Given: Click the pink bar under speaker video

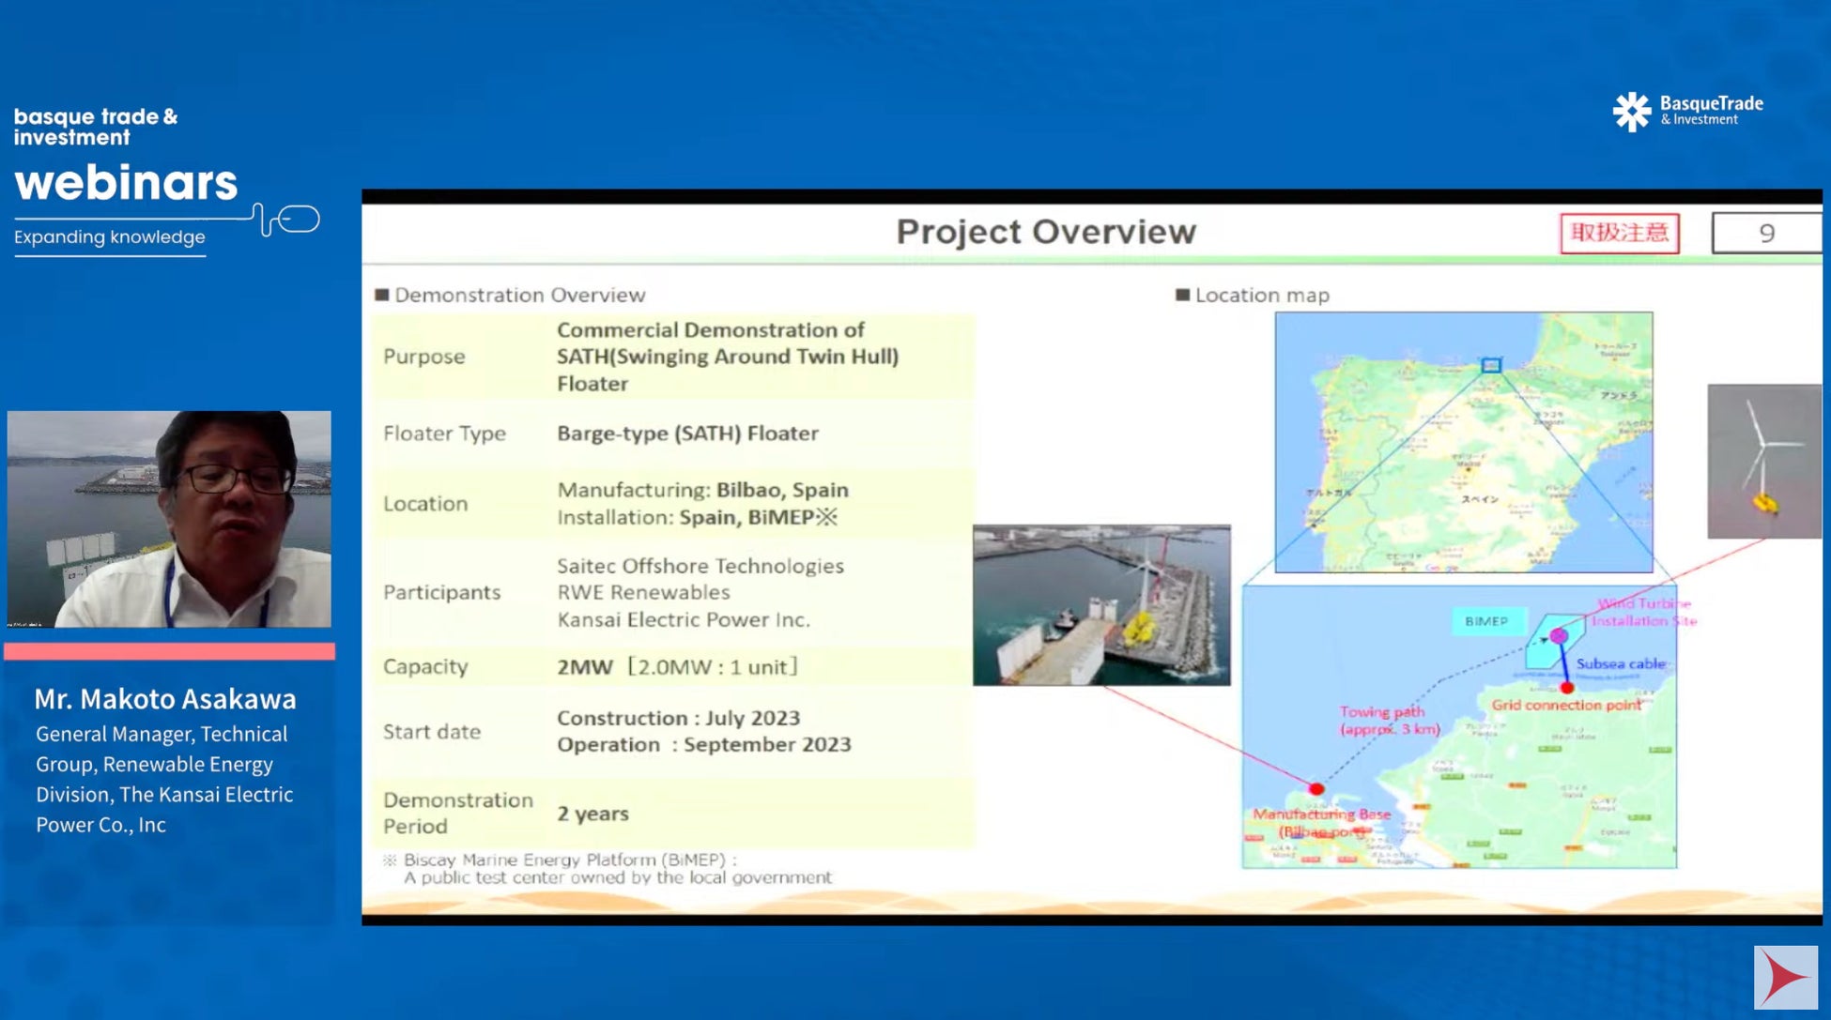Looking at the screenshot, I should tap(169, 651).
